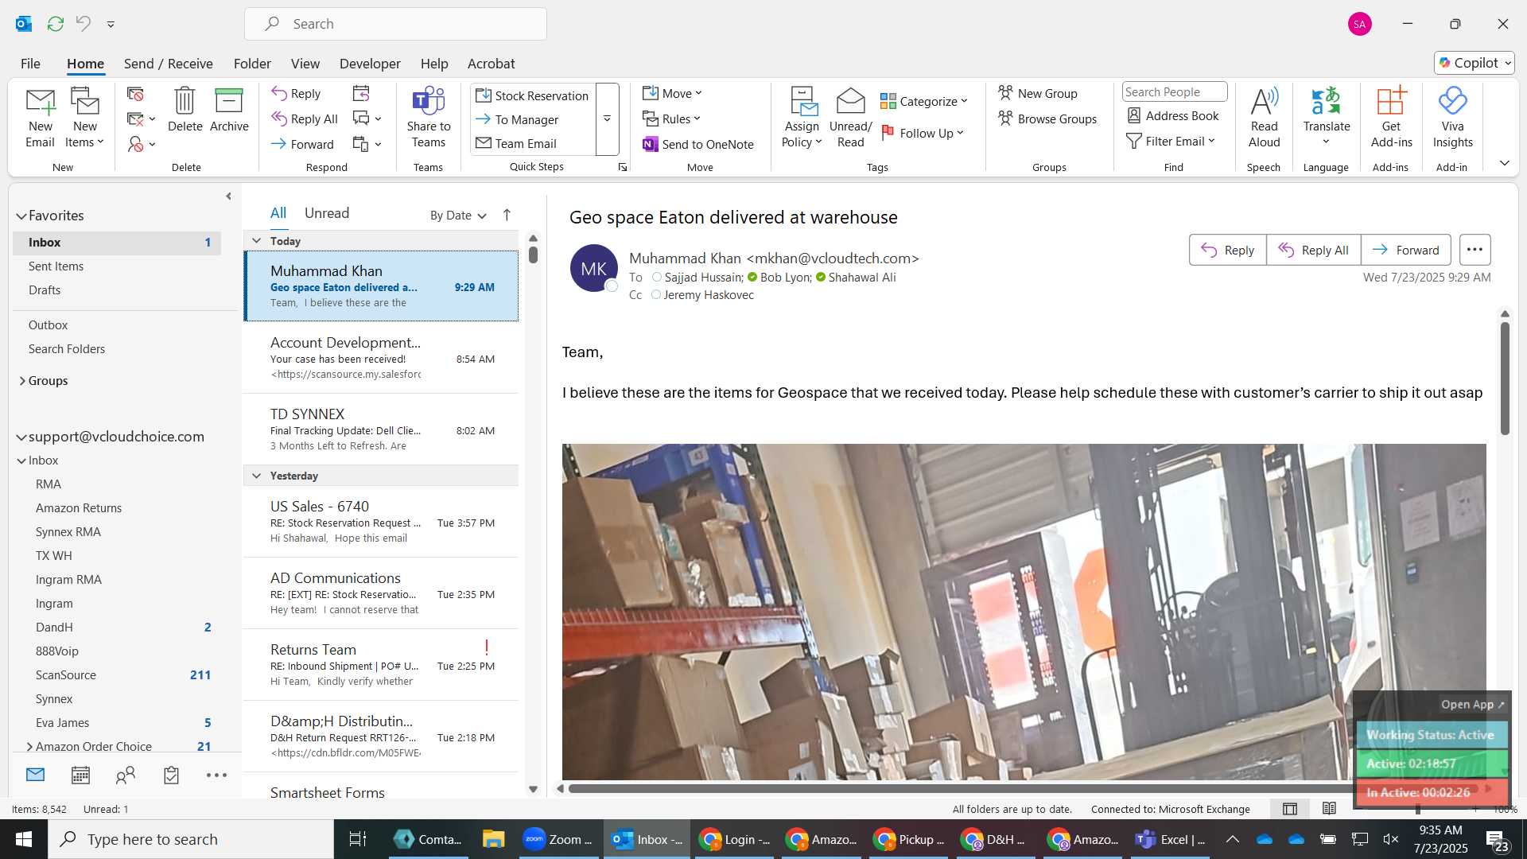
Task: Open the Move dropdown
Action: (673, 93)
